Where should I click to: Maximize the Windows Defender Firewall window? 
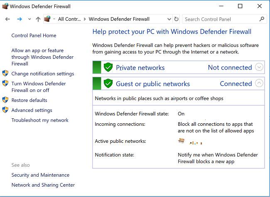pos(240,6)
